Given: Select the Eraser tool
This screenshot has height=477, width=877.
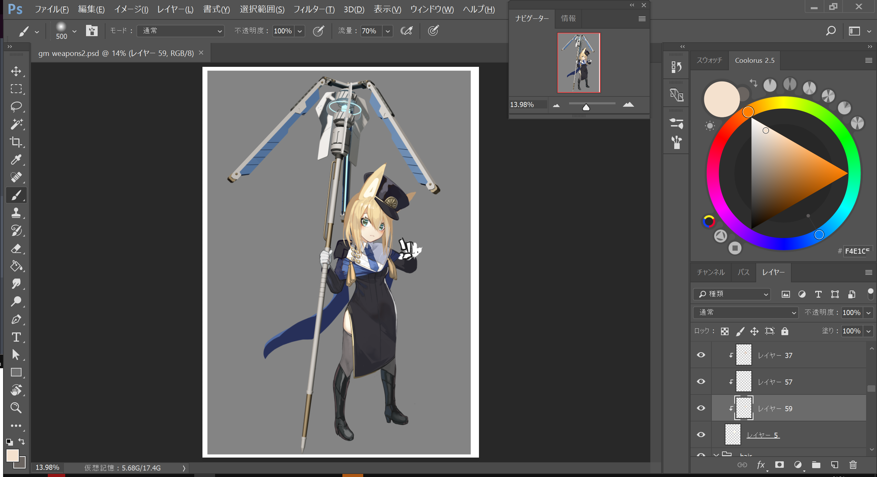Looking at the screenshot, I should (16, 248).
